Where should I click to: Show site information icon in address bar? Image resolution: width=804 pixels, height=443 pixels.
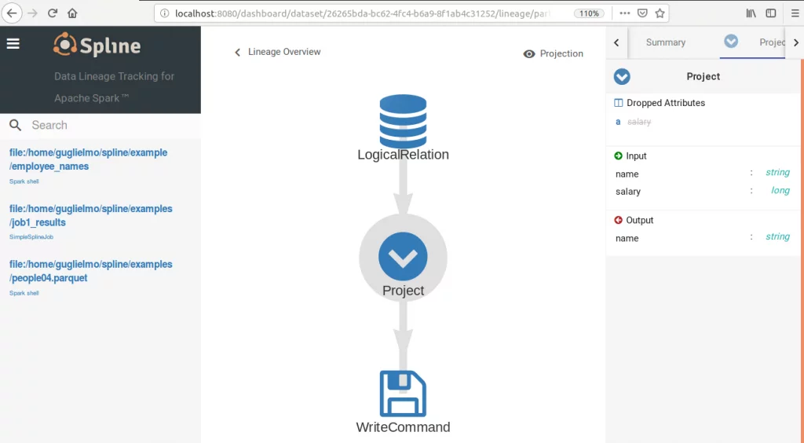coord(165,13)
